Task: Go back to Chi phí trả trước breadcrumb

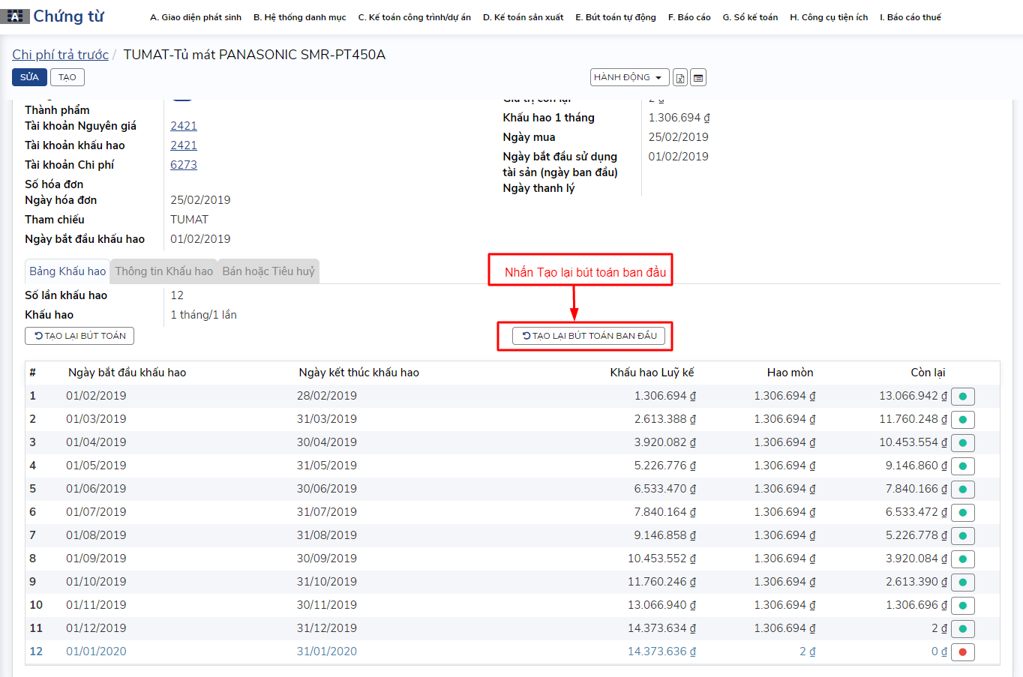Action: click(x=60, y=55)
